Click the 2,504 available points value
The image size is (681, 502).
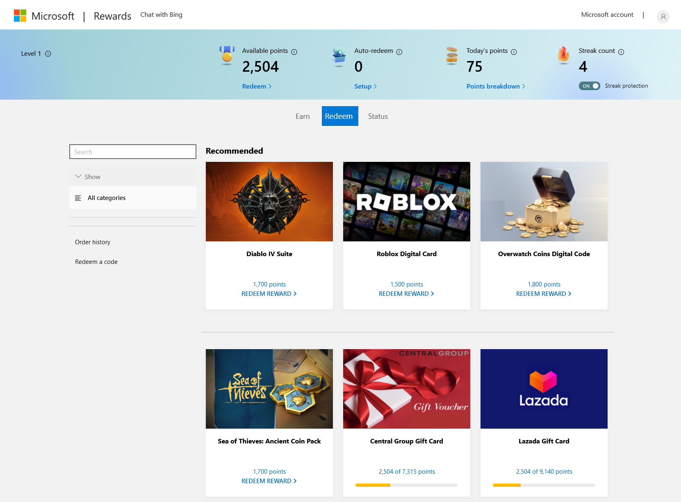click(x=260, y=67)
